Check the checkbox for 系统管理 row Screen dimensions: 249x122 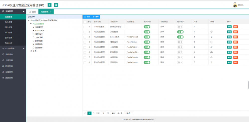[x=85, y=32]
